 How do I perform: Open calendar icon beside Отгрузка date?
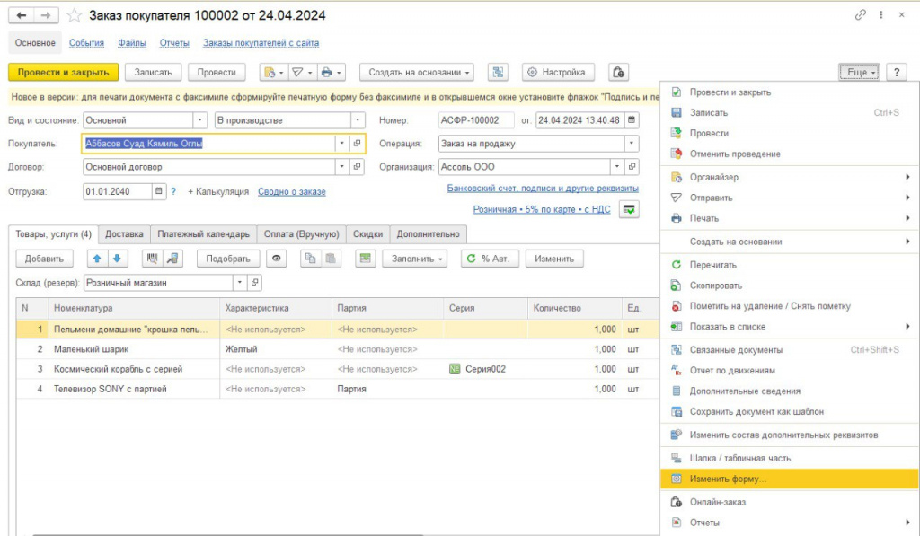(x=158, y=191)
